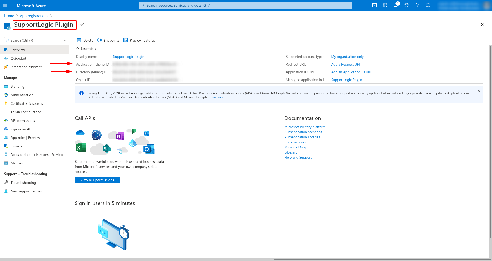The height and width of the screenshot is (261, 492).
Task: Click the App registration grid icon by title
Action: [7, 26]
